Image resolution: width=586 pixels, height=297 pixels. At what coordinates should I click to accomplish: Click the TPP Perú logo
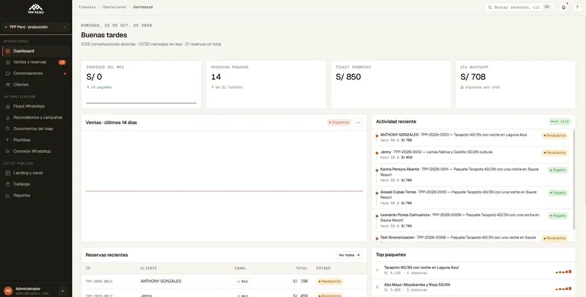point(36,9)
